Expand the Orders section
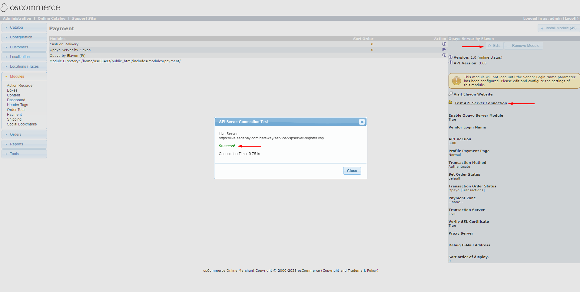The height and width of the screenshot is (292, 580). click(x=24, y=135)
